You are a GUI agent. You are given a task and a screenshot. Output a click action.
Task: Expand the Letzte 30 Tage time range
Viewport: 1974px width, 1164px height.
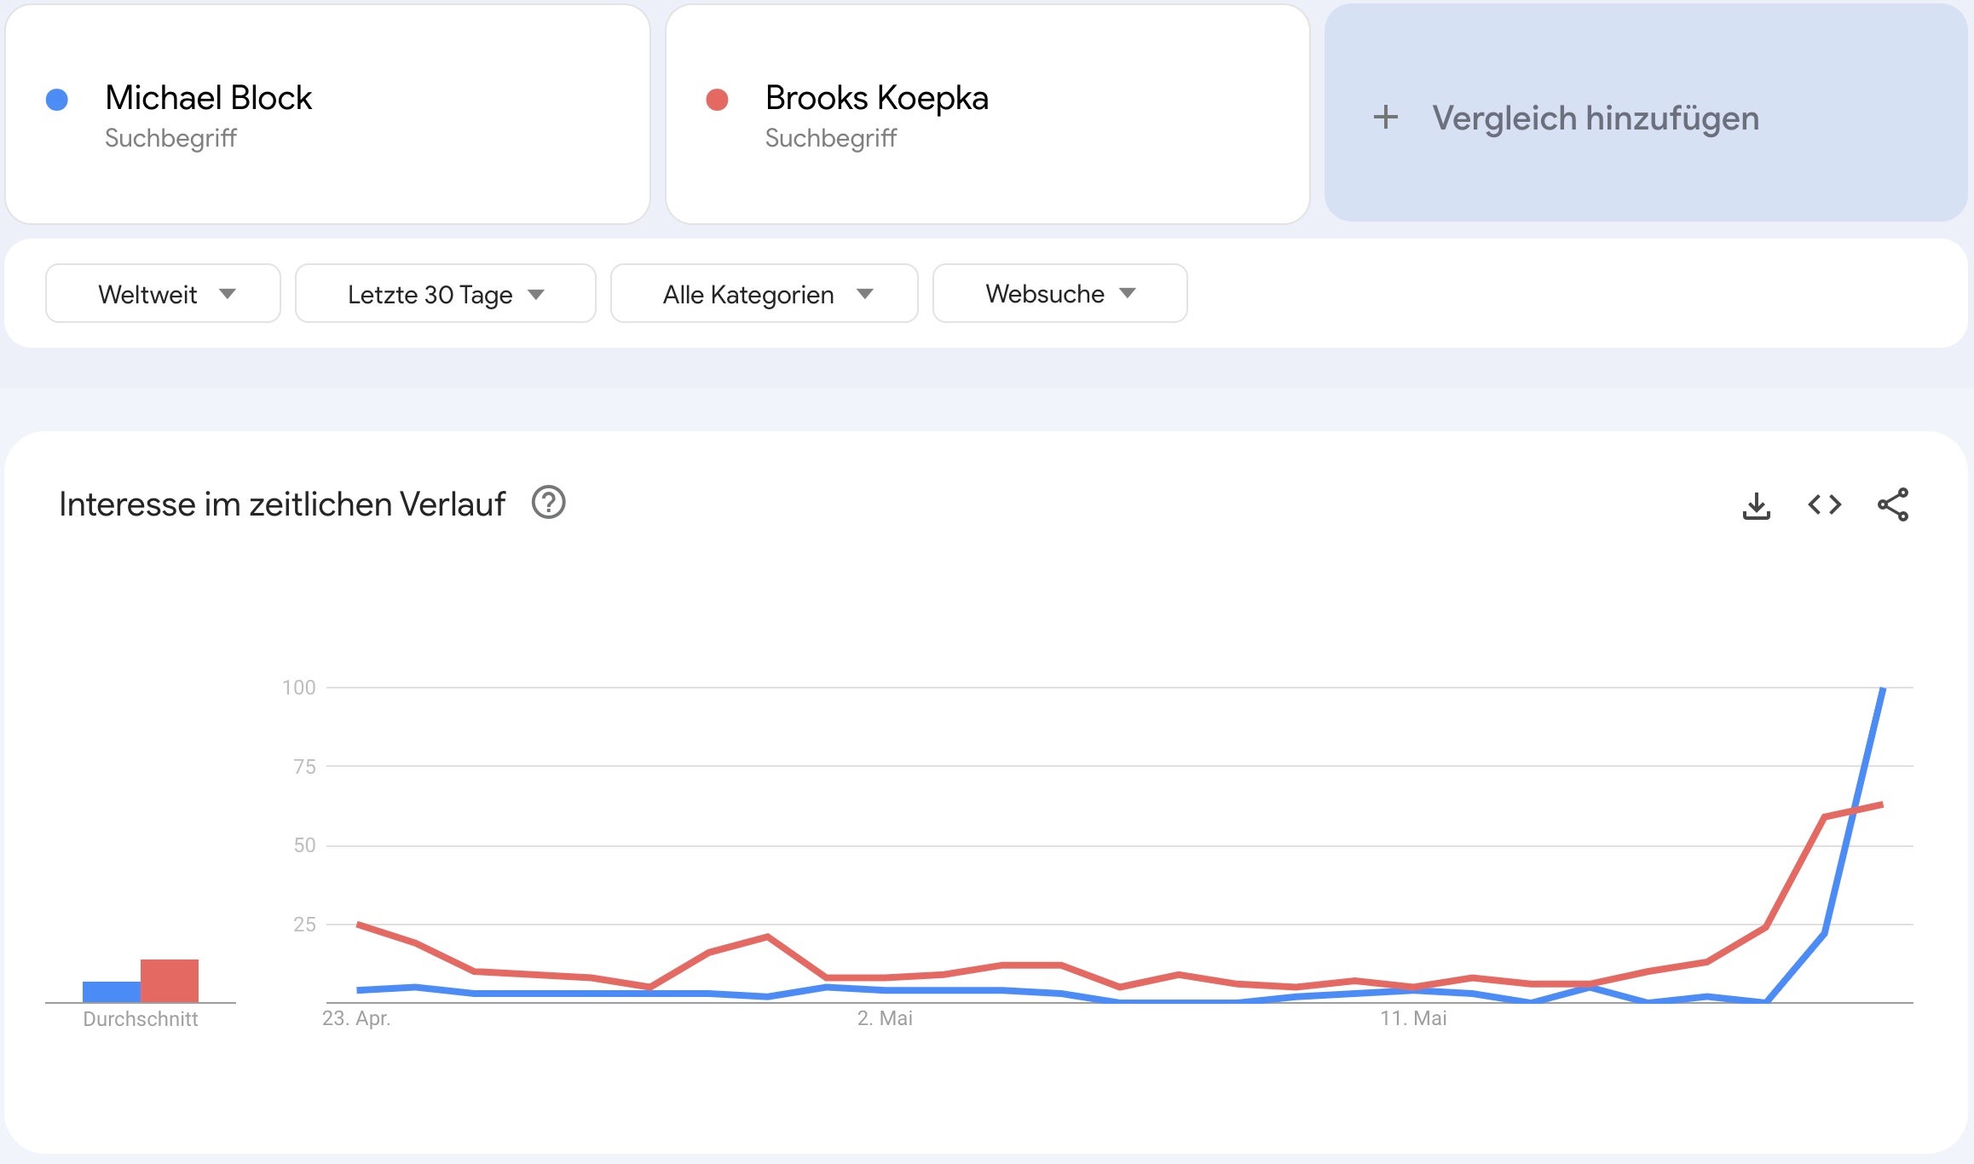[x=445, y=294]
